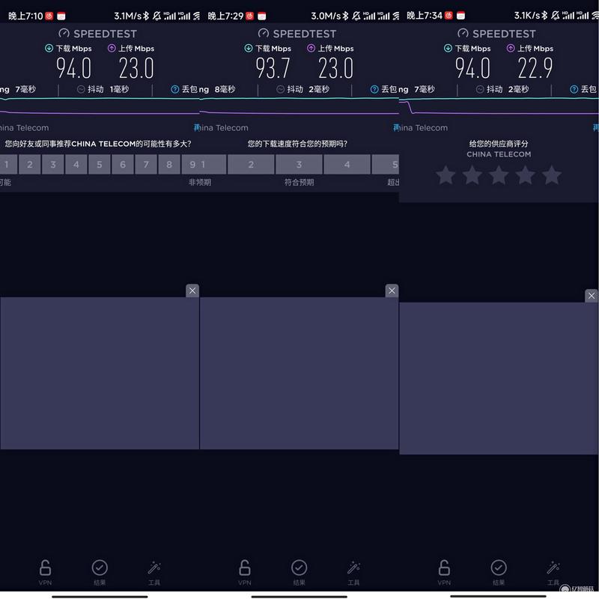Tap the 抖动 jitter icon in the 7:29 screen
This screenshot has height=599, width=599.
280,89
